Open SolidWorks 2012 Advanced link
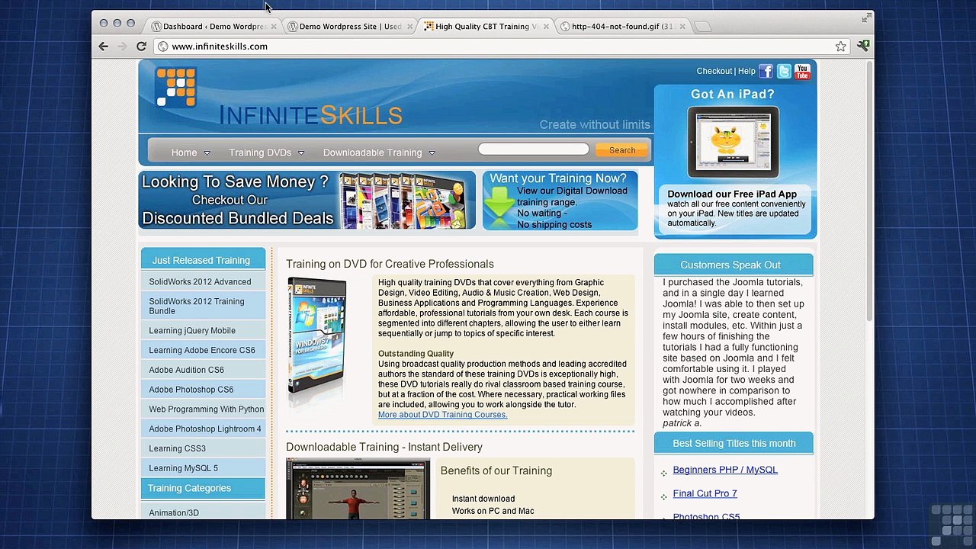The image size is (976, 549). [200, 282]
